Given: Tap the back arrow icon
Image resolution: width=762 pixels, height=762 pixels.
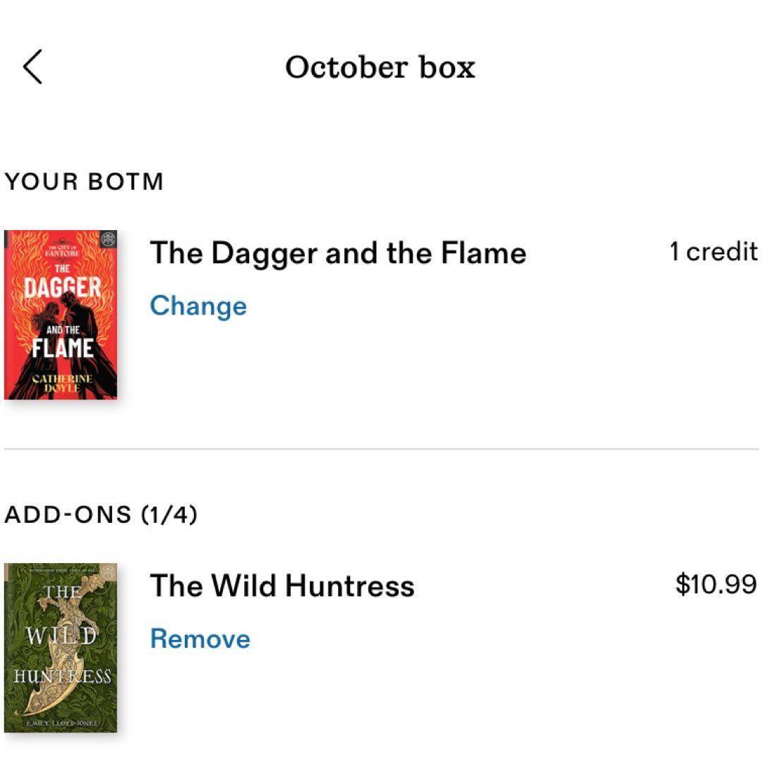Looking at the screenshot, I should point(32,67).
